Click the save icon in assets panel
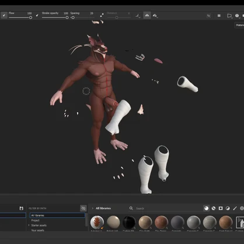Screen dimensions: 244x244 (22, 208)
